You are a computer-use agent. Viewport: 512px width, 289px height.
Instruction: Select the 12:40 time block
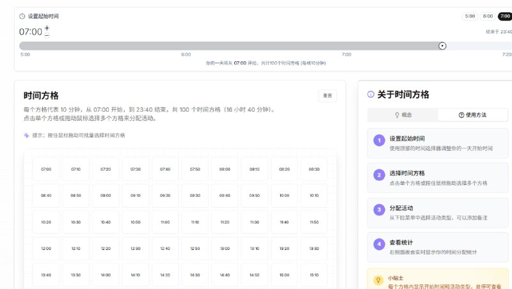[x=165, y=249]
